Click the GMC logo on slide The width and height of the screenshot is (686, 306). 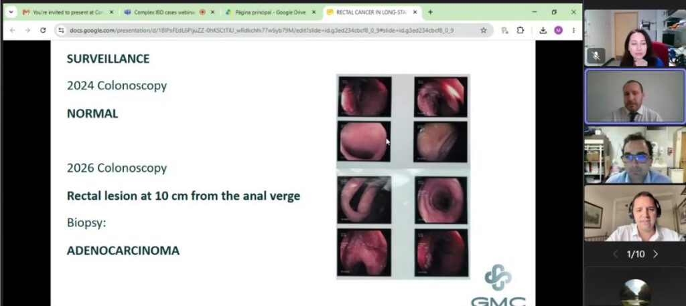[498, 286]
